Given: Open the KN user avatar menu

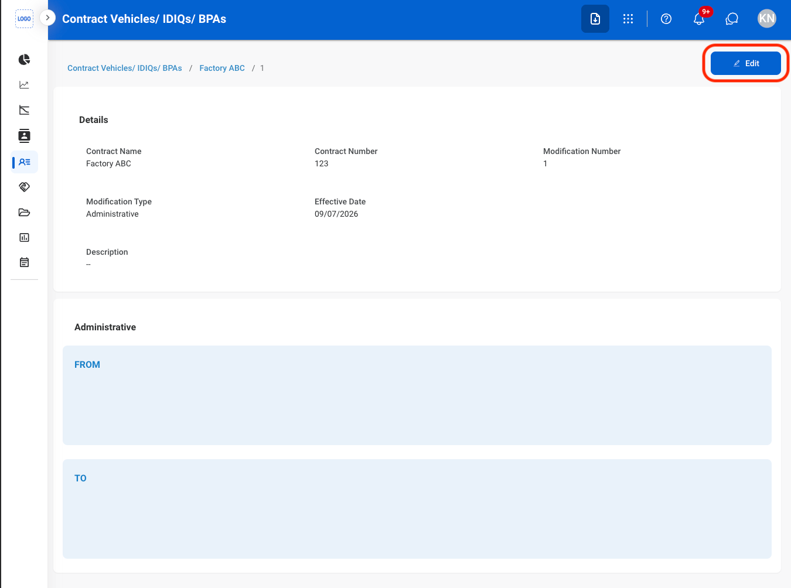Looking at the screenshot, I should point(767,19).
